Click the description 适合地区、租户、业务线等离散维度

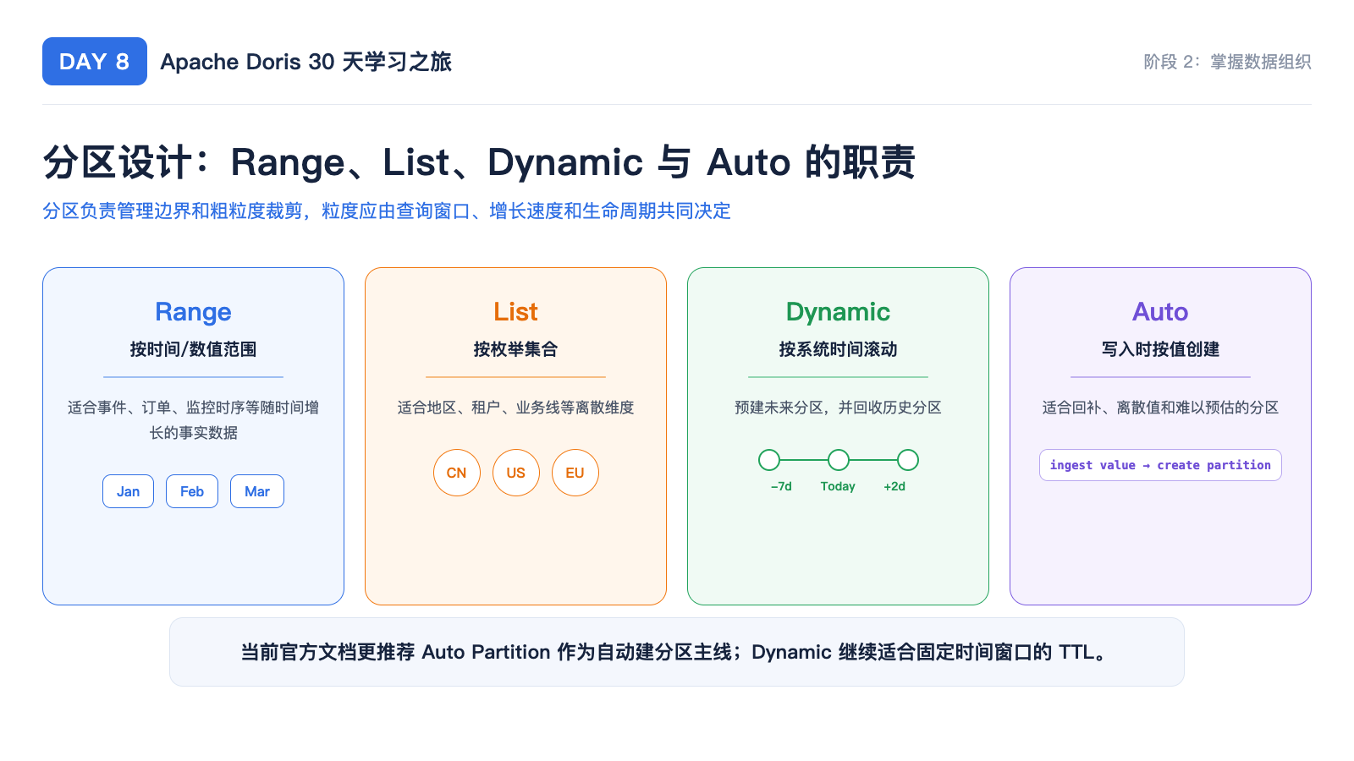(x=515, y=408)
